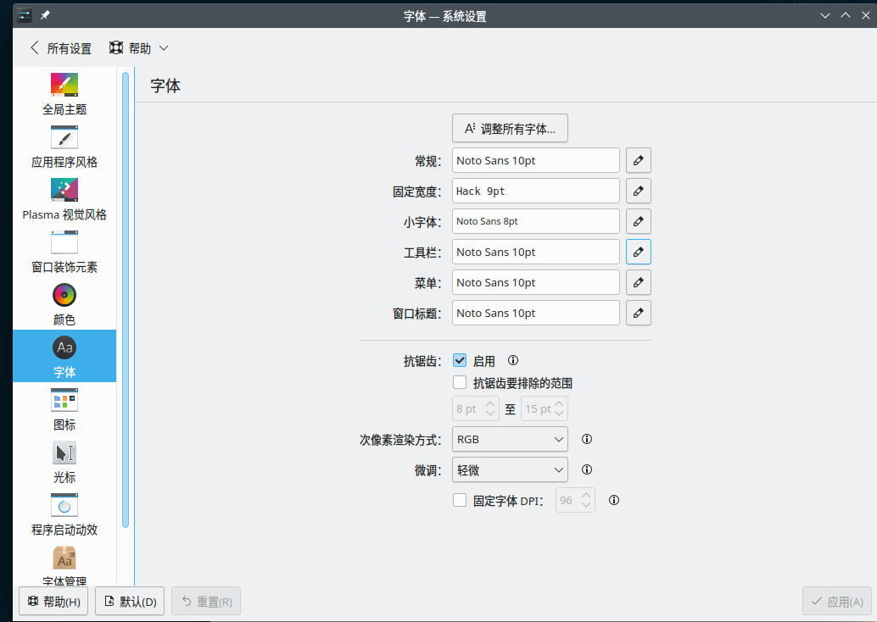877x622 pixels.
Task: Edit the 菜单 menu font
Action: click(x=638, y=282)
